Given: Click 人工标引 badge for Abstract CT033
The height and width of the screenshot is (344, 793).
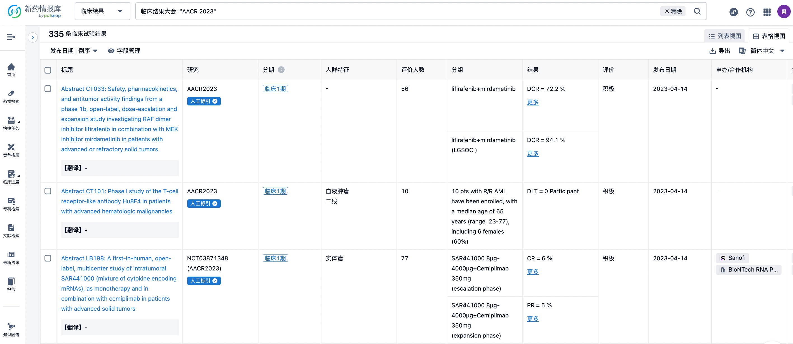Looking at the screenshot, I should pyautogui.click(x=204, y=101).
